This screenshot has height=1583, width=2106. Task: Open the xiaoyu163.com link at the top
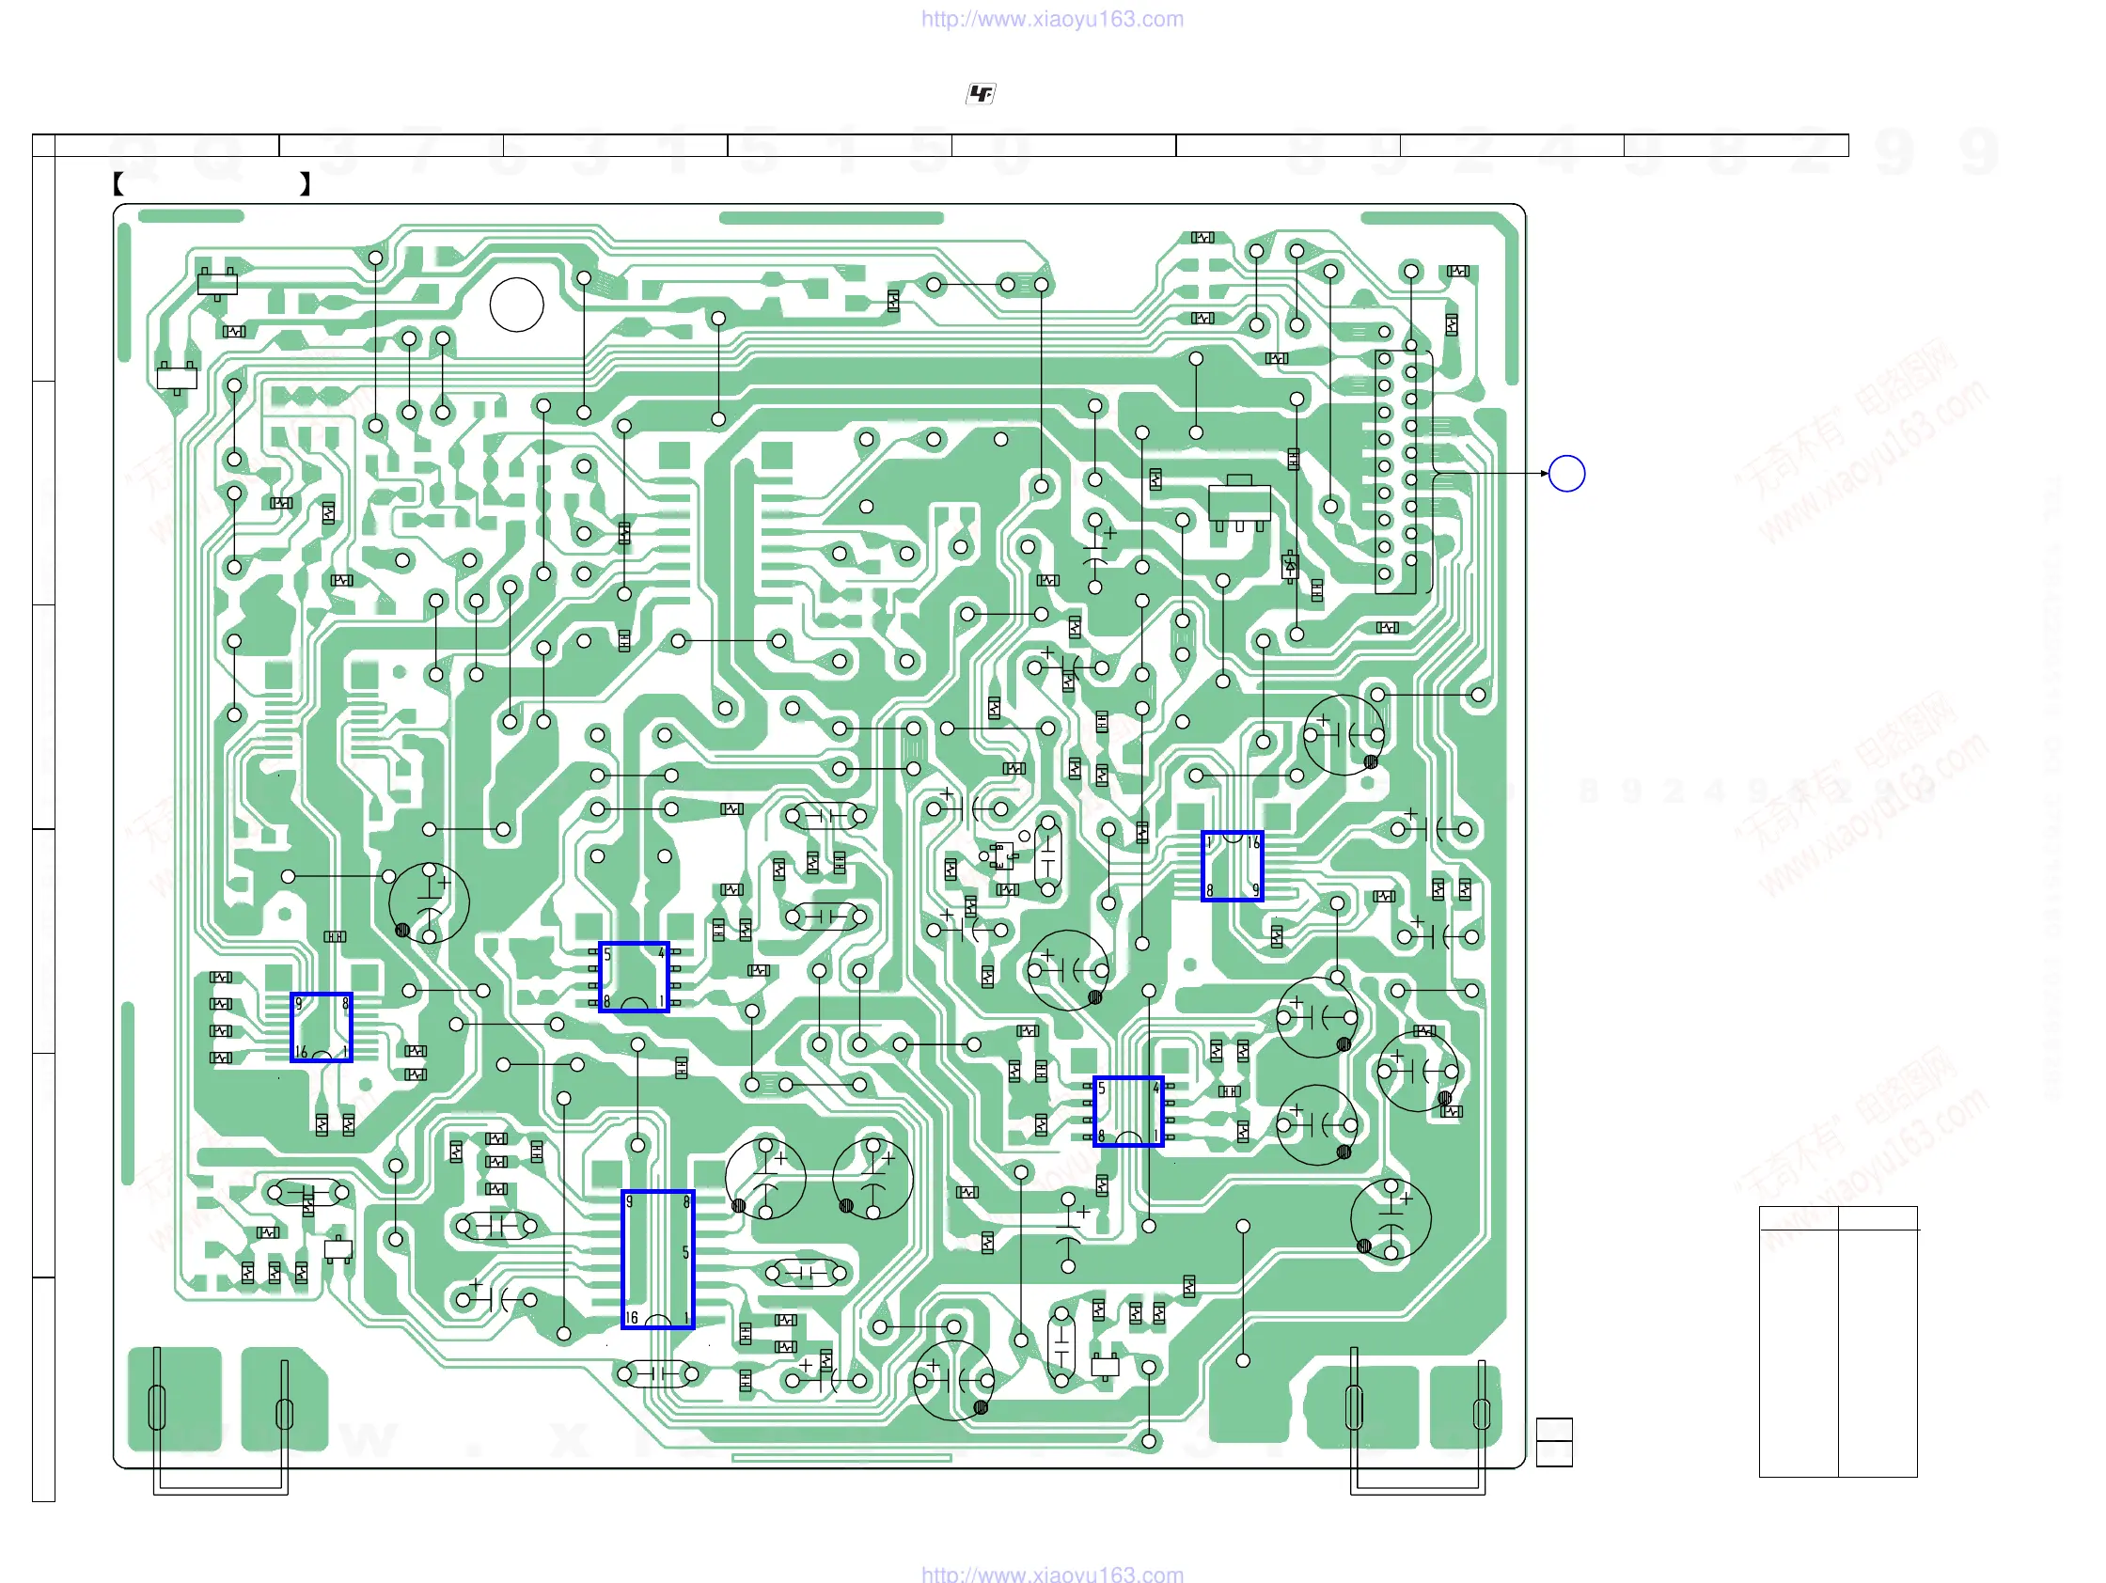tap(1052, 19)
